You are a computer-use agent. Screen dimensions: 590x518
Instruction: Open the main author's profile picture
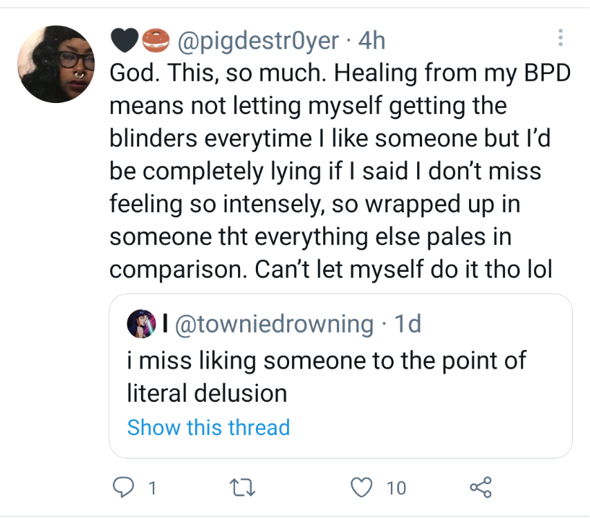tap(55, 64)
